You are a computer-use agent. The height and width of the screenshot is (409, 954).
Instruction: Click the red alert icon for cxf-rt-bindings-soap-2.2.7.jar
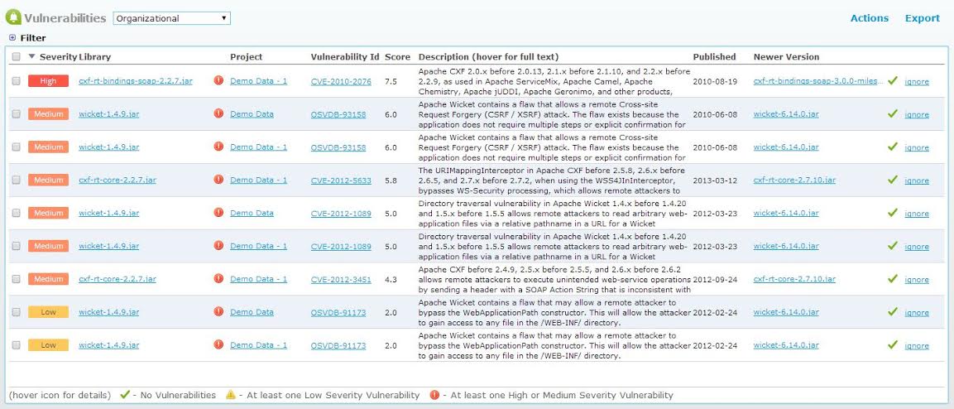(218, 80)
